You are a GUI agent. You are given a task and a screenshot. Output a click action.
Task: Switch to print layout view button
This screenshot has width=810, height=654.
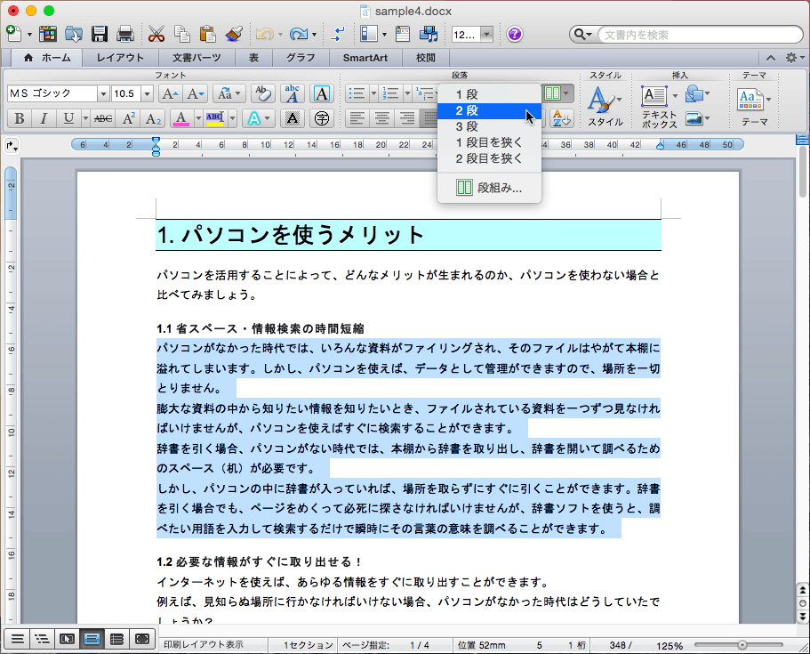92,640
